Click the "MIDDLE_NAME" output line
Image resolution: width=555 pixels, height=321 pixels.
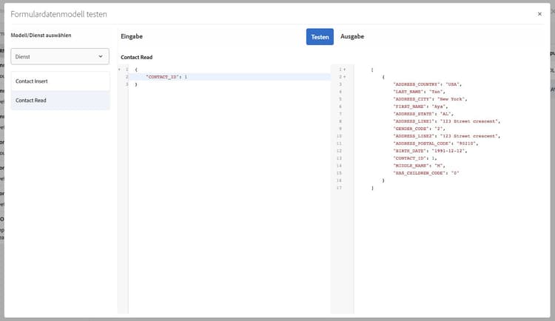point(419,166)
